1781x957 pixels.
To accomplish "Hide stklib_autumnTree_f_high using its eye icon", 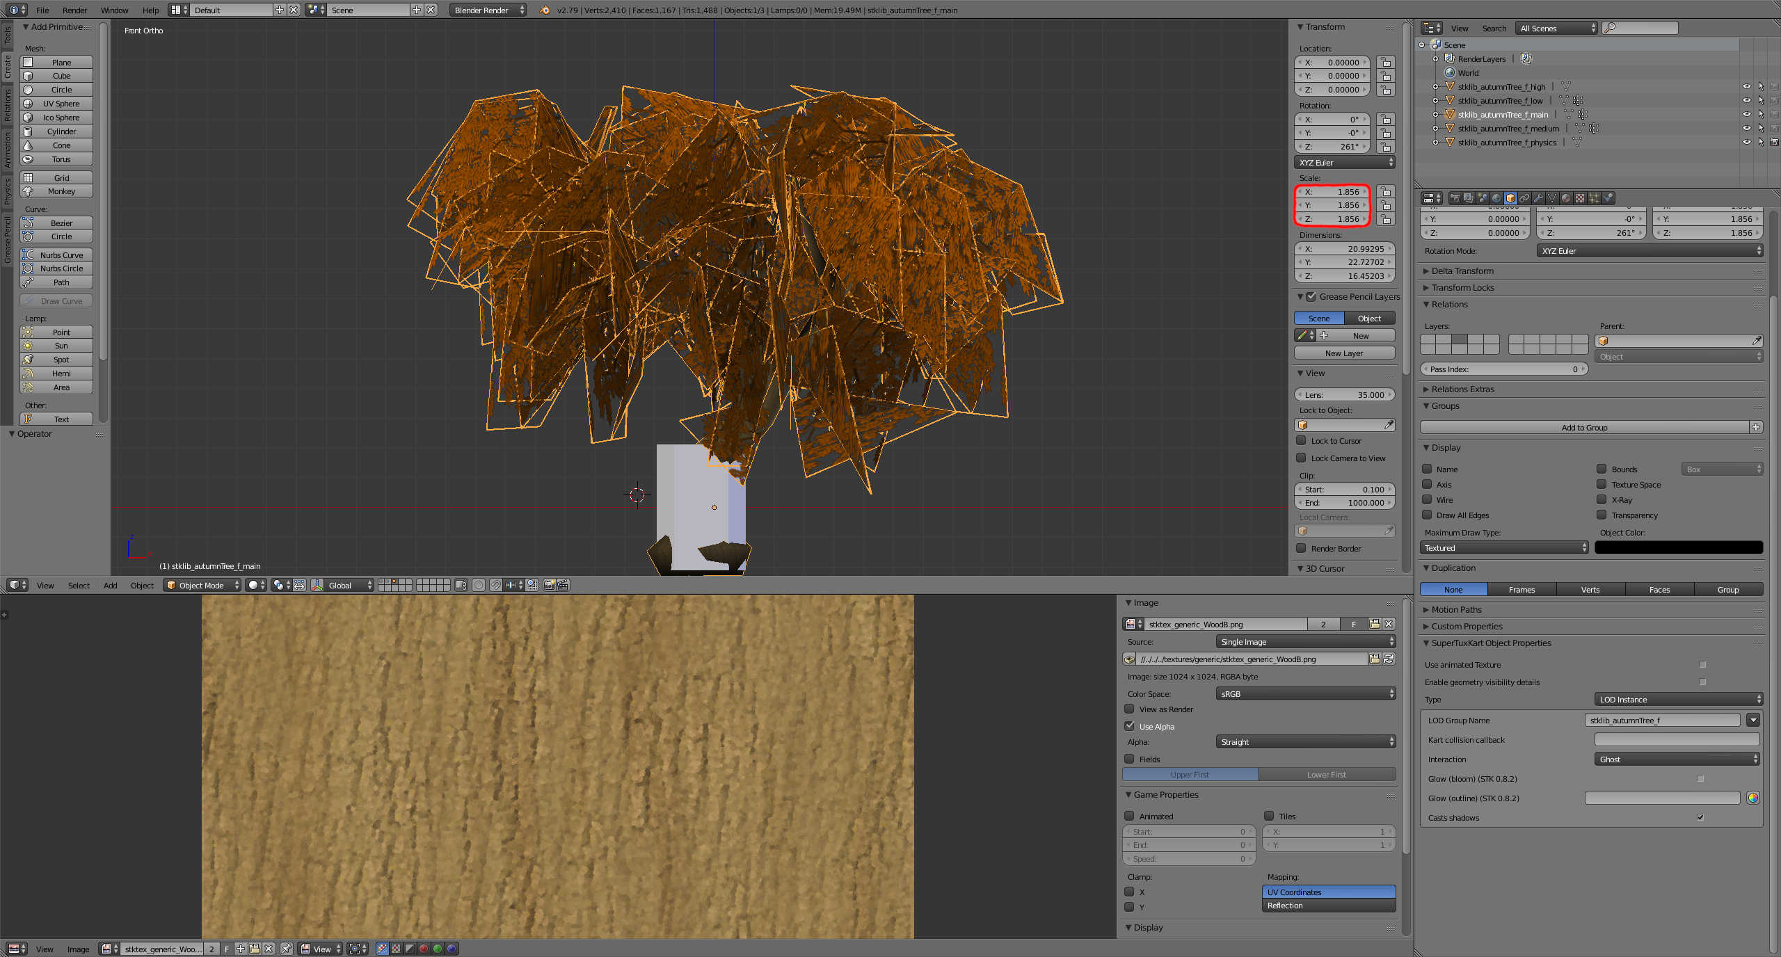I will click(x=1746, y=87).
